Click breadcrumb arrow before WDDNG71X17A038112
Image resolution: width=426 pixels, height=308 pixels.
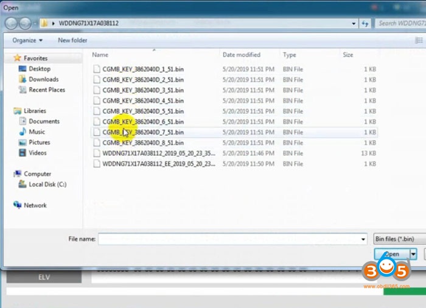coord(54,23)
